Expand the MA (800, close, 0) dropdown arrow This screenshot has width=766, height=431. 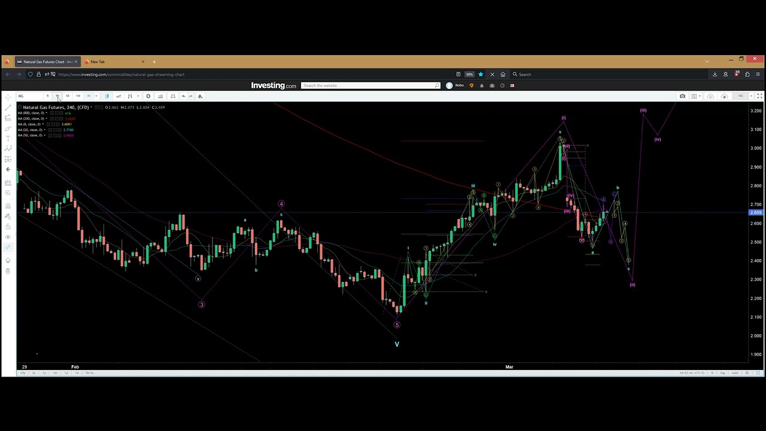(46, 113)
